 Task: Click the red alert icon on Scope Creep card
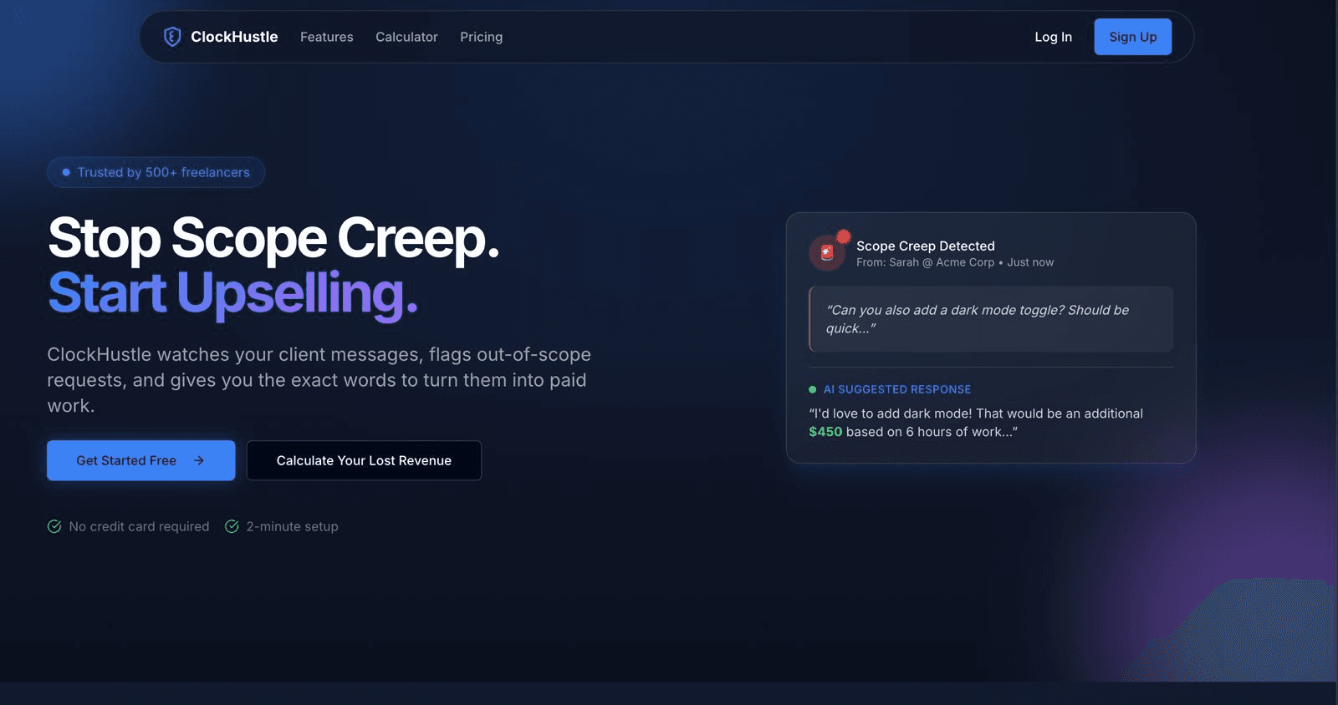pyautogui.click(x=827, y=252)
